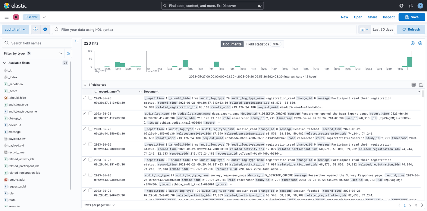The height and width of the screenshot is (211, 427).
Task: Open the navigation hamburger menu
Action: point(6,17)
